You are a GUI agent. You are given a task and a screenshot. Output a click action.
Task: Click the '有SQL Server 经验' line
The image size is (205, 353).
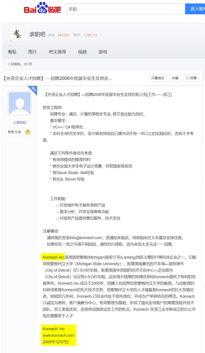point(67,179)
